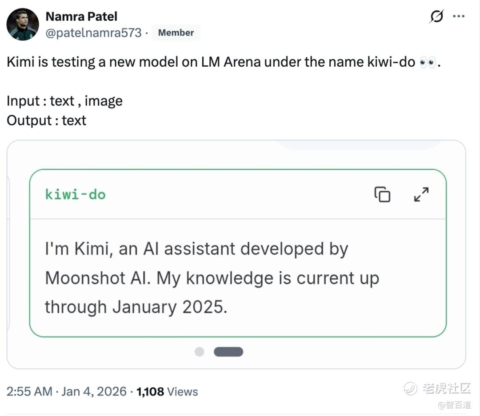Click the Grok slashed-circle icon
The height and width of the screenshot is (416, 480).
click(x=436, y=17)
